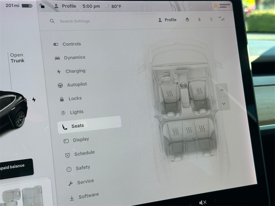This screenshot has width=275, height=206.
Task: Toggle the rear right seat heater
Action: click(x=202, y=128)
